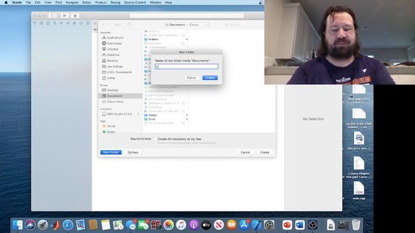The image size is (415, 233).
Task: Open App Store from the Dock
Action: coord(244,225)
